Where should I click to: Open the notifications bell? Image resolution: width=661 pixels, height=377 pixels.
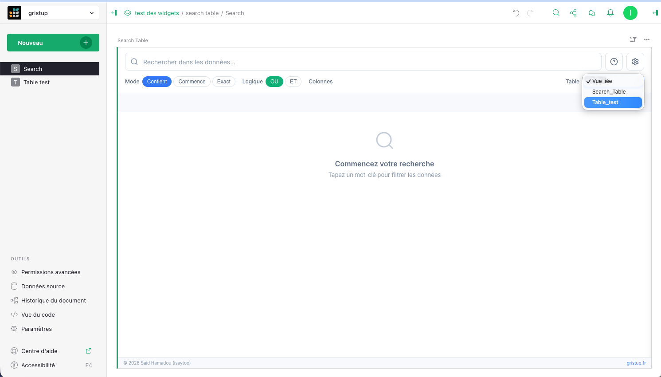click(610, 13)
